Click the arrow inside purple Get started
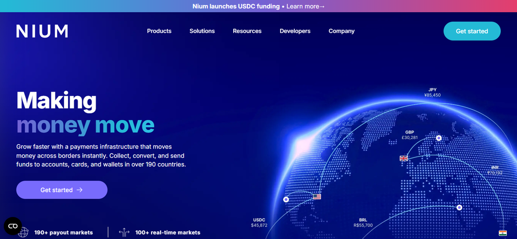517x239 pixels. tap(79, 190)
